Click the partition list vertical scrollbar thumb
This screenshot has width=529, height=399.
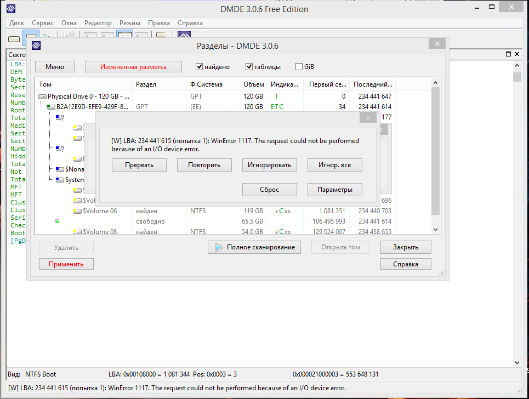pos(436,151)
